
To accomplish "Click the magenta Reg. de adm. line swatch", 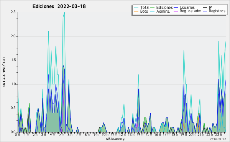I will 176,11.
